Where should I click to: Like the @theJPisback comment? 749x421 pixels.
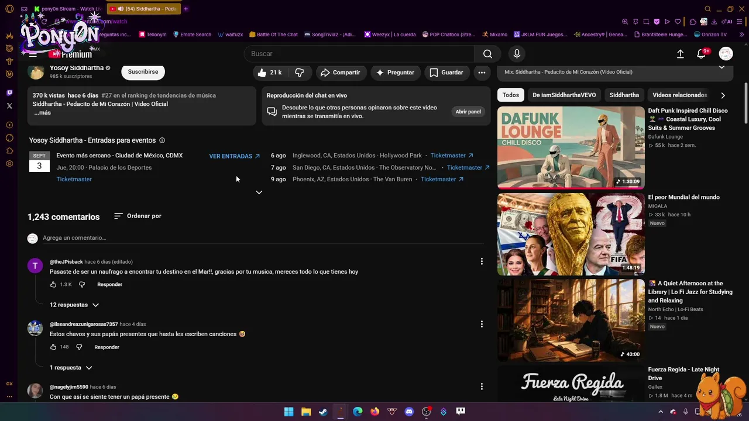(x=53, y=284)
